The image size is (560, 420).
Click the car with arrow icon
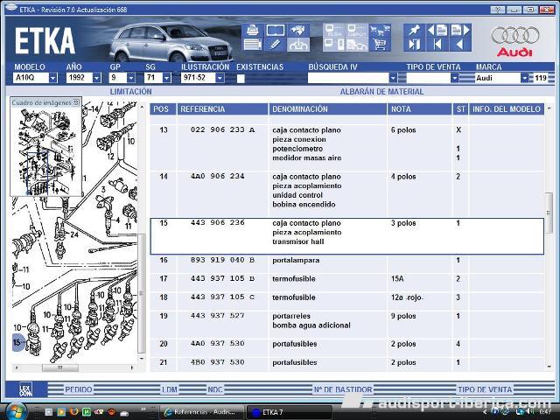[297, 45]
